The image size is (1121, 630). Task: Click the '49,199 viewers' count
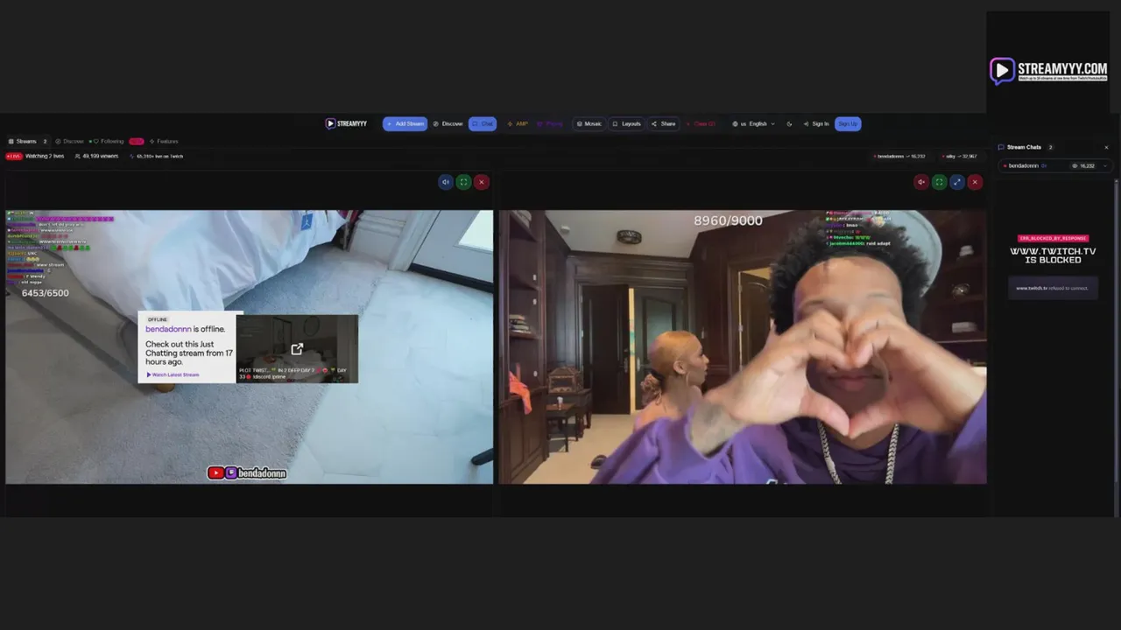[96, 156]
